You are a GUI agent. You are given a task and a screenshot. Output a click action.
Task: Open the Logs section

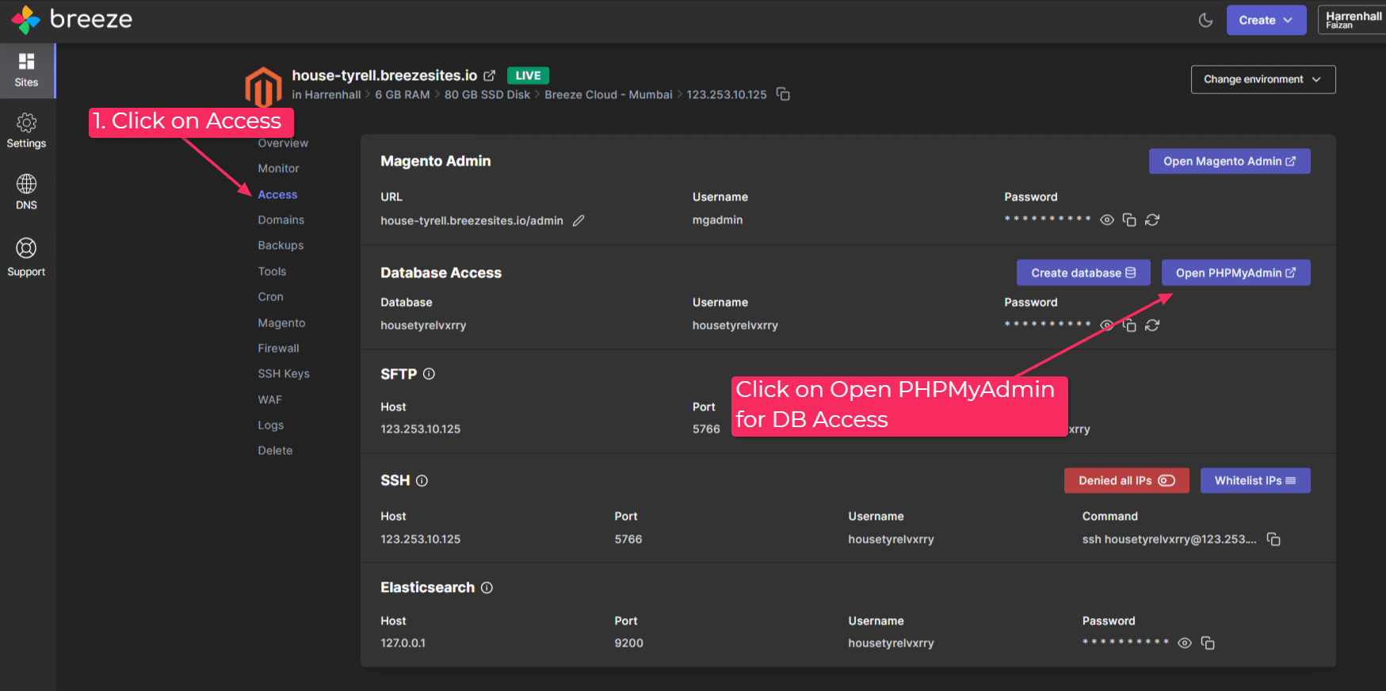click(x=270, y=425)
